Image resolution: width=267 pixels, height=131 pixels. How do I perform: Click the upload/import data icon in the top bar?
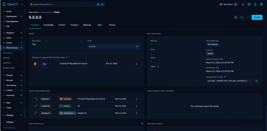click(x=243, y=4)
